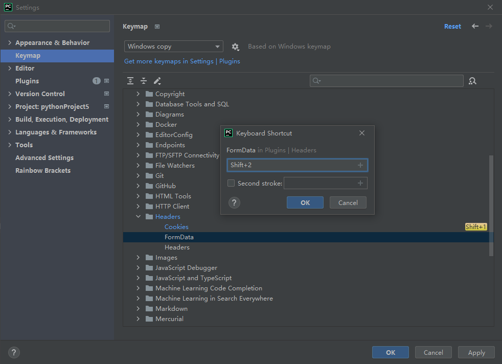The height and width of the screenshot is (364, 502).
Task: Click the Collapse All icon in keymap toolbar
Action: click(144, 81)
